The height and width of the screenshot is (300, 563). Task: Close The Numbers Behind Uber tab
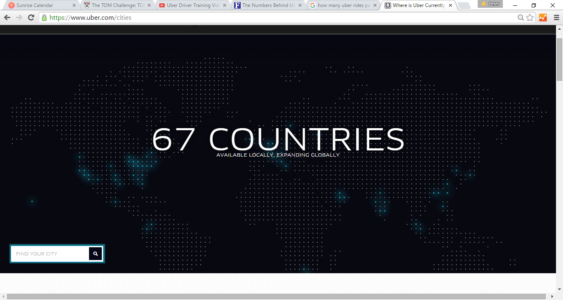tap(300, 6)
